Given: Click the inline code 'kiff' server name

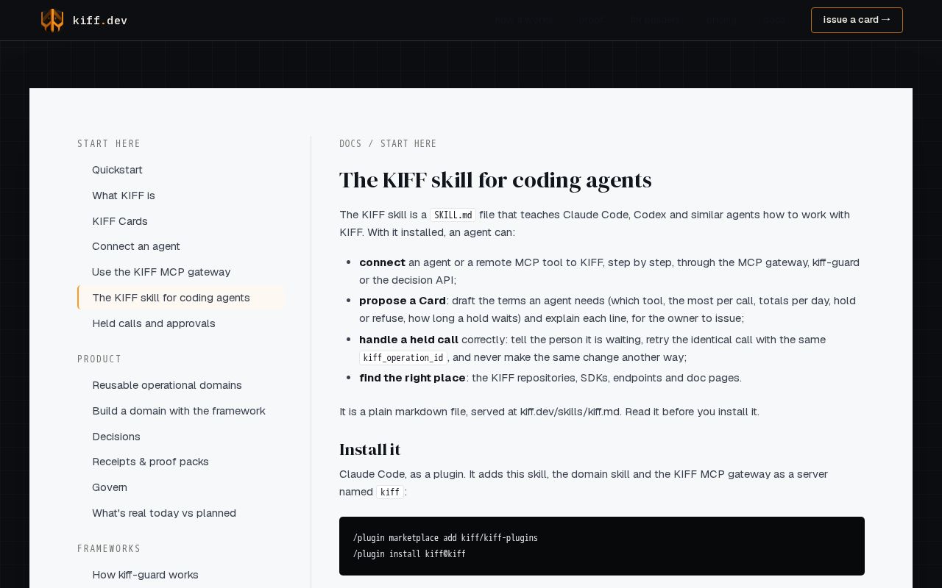Looking at the screenshot, I should pos(390,492).
